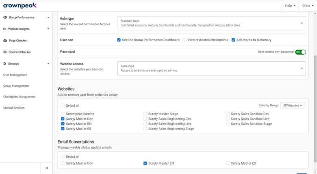Click the Contrast Checker eye icon

click(5, 52)
